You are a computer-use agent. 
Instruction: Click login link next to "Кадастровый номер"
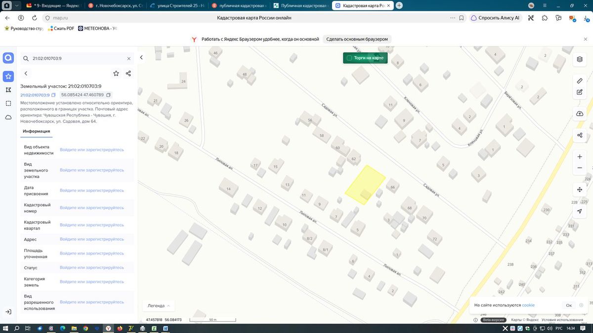pos(92,208)
